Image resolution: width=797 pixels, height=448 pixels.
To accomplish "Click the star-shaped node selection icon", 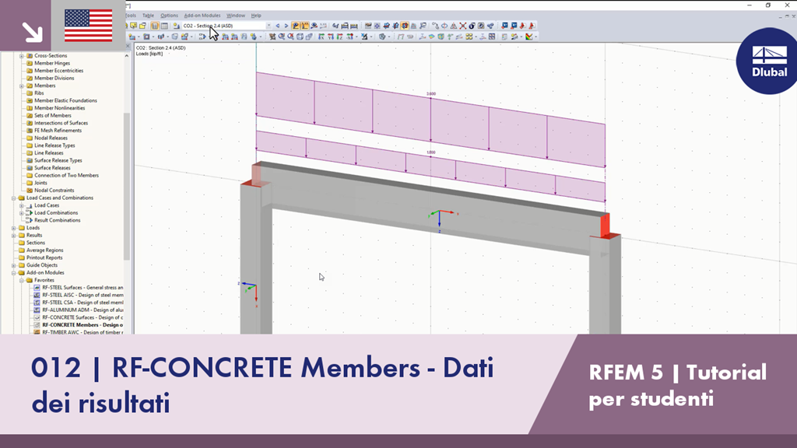I will tap(377, 26).
